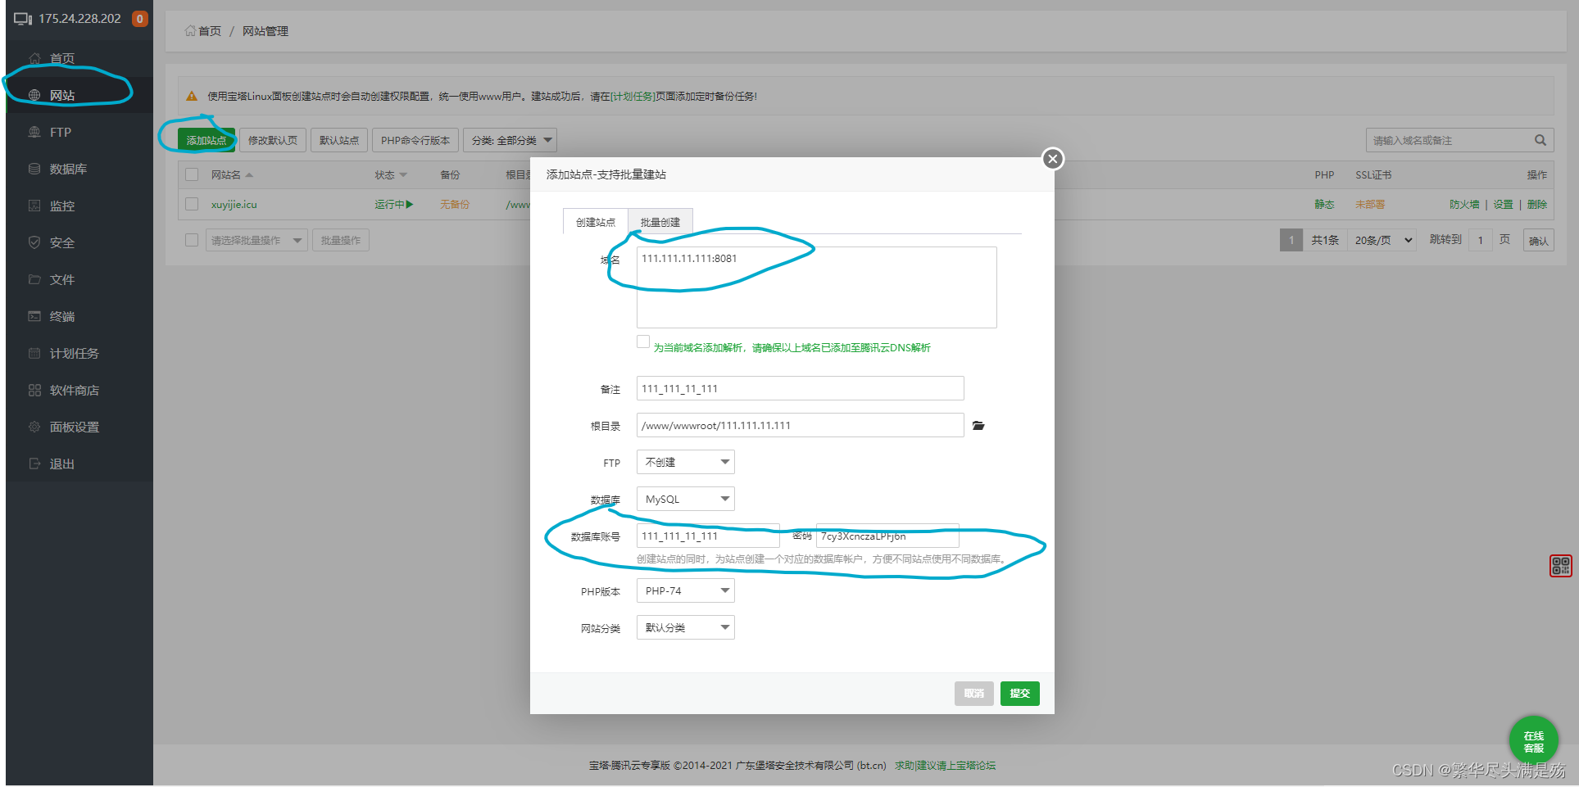This screenshot has width=1579, height=787.
Task: Sort by 网站名 column arrow
Action: click(249, 175)
